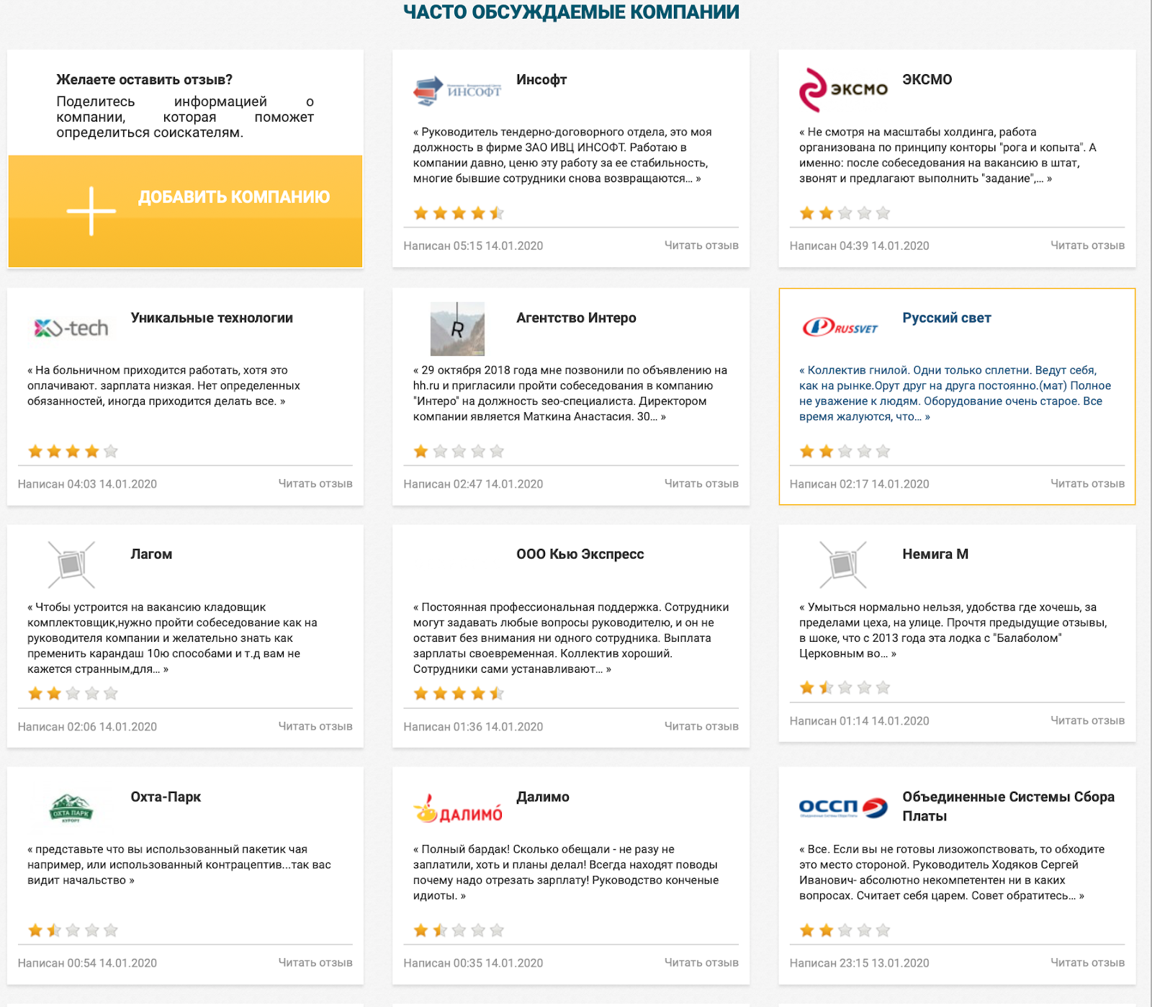This screenshot has width=1152, height=1007.
Task: Click the plus icon on the yellow banner
Action: 91,211
